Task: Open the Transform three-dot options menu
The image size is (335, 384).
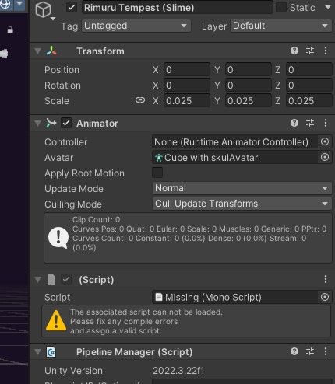Action: click(326, 51)
